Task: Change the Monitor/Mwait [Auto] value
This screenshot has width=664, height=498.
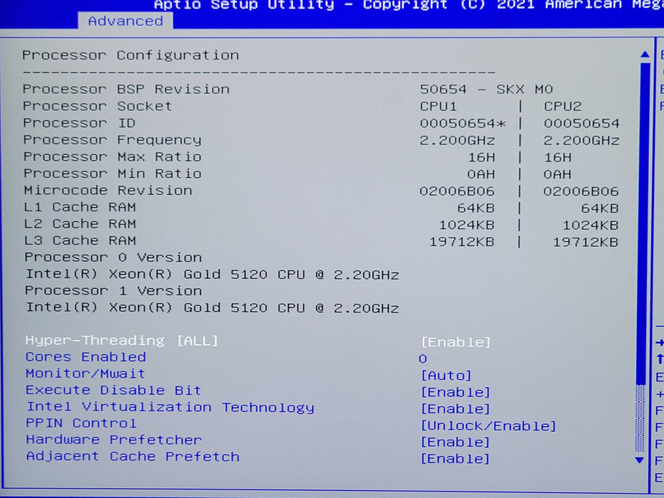Action: pos(446,376)
